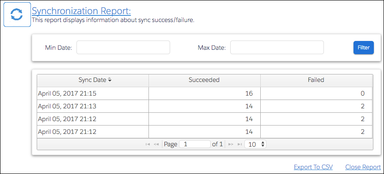Close the report via Close Report link
This screenshot has width=384, height=174.
363,167
